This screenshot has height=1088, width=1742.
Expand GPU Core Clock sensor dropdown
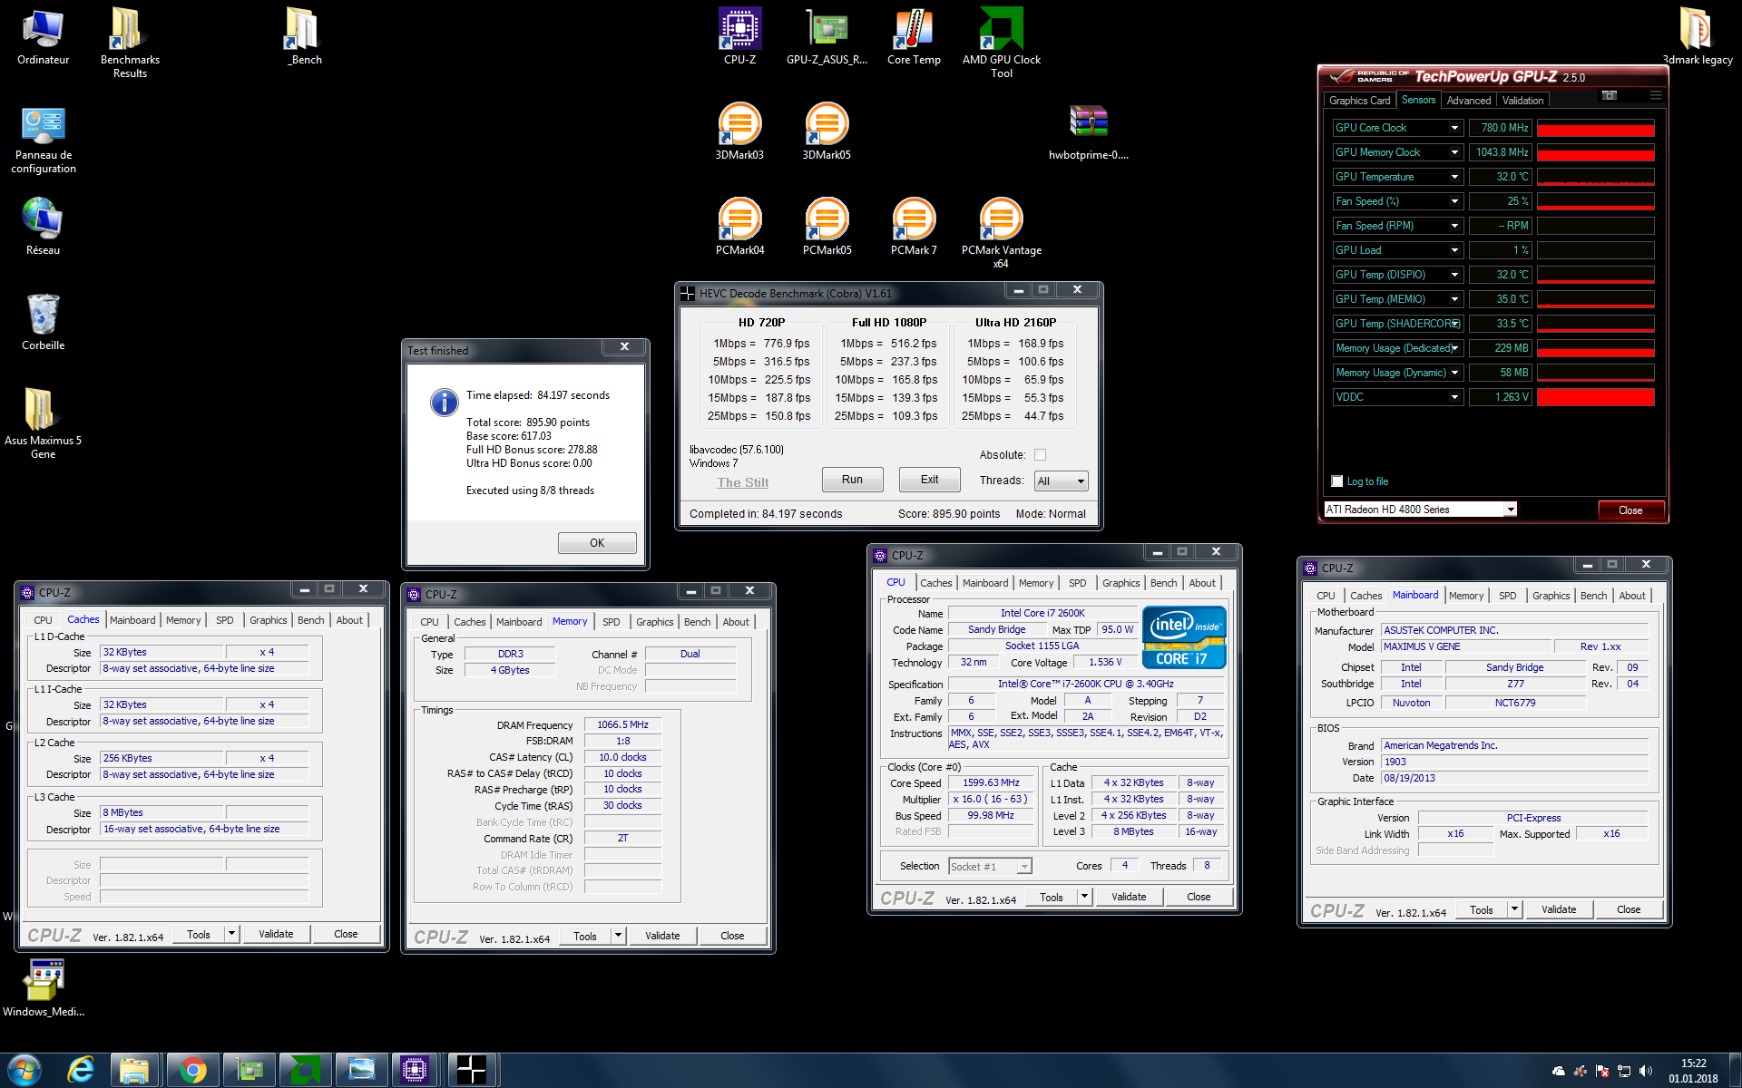1454,128
